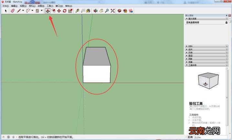Screen dimensions: 232x140
Task: Select the Arc tool
Action: pos(28,11)
